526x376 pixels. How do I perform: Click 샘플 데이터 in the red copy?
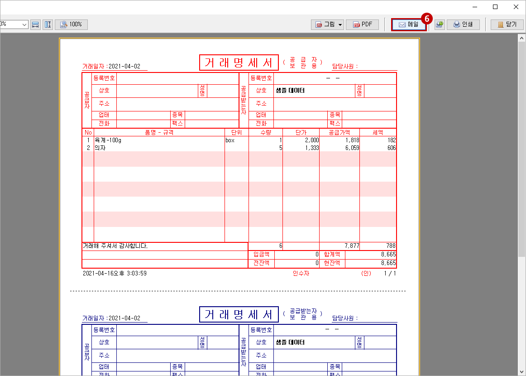tap(290, 90)
